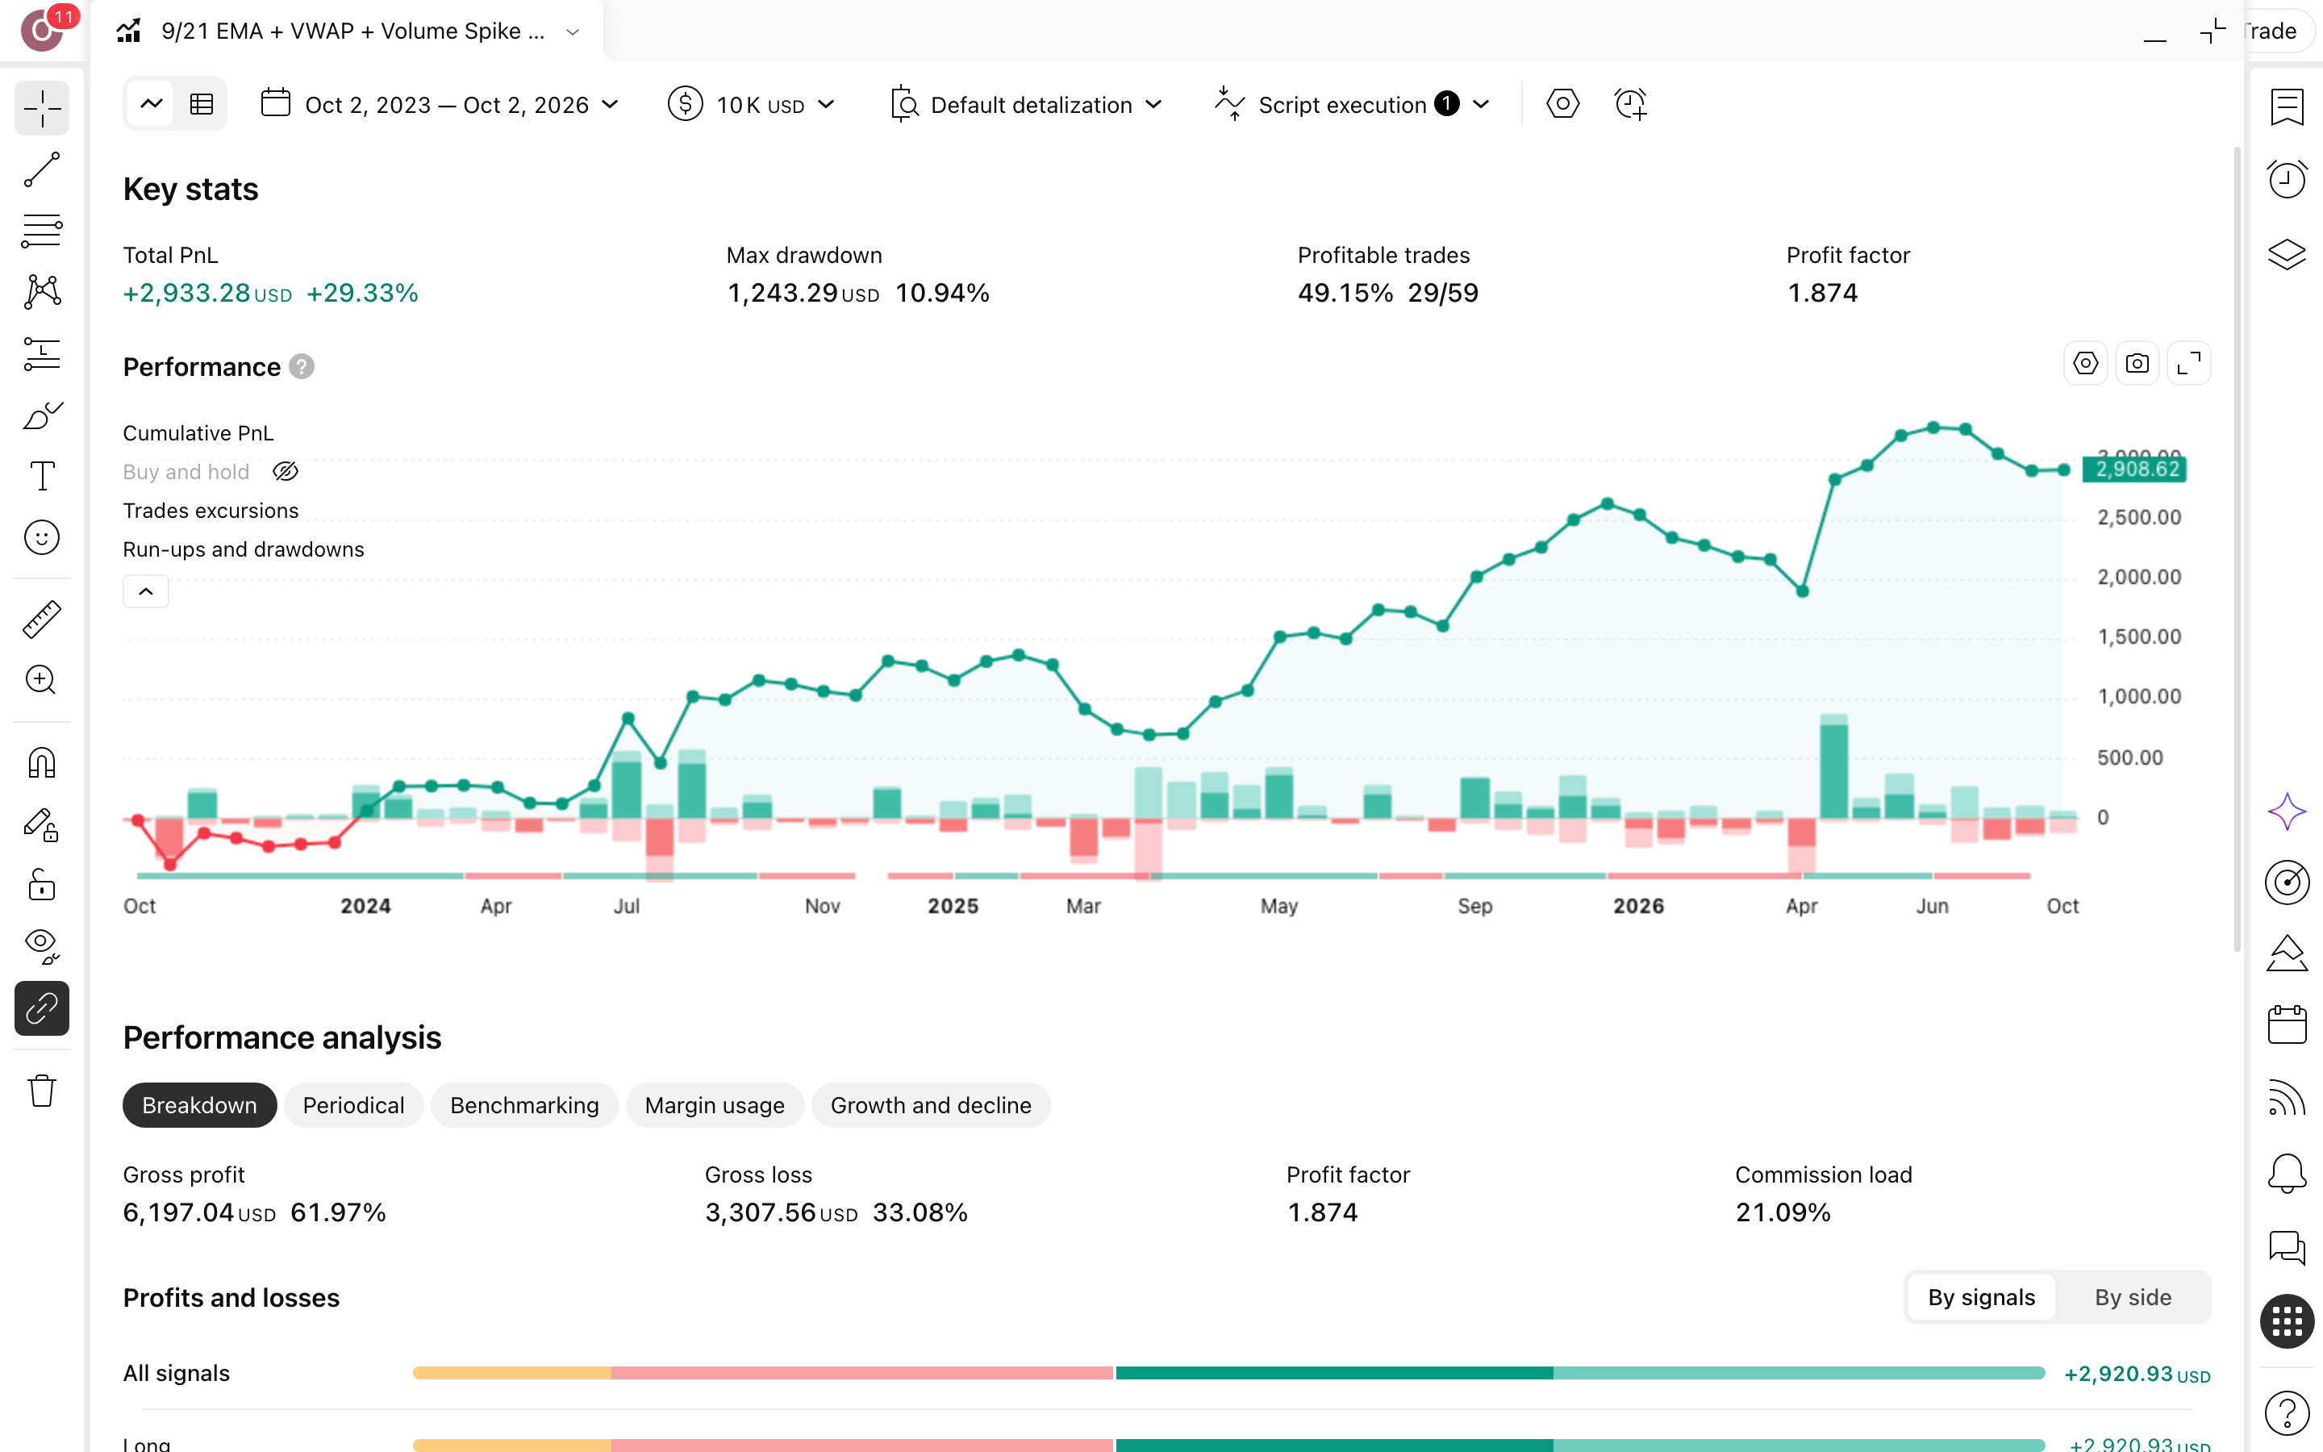This screenshot has height=1452, width=2323.
Task: Click the Trades excursions legend item
Action: [x=211, y=511]
